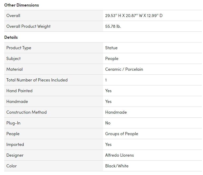The image size is (203, 175).
Task: Click the Construction Method label
Action: (26, 112)
